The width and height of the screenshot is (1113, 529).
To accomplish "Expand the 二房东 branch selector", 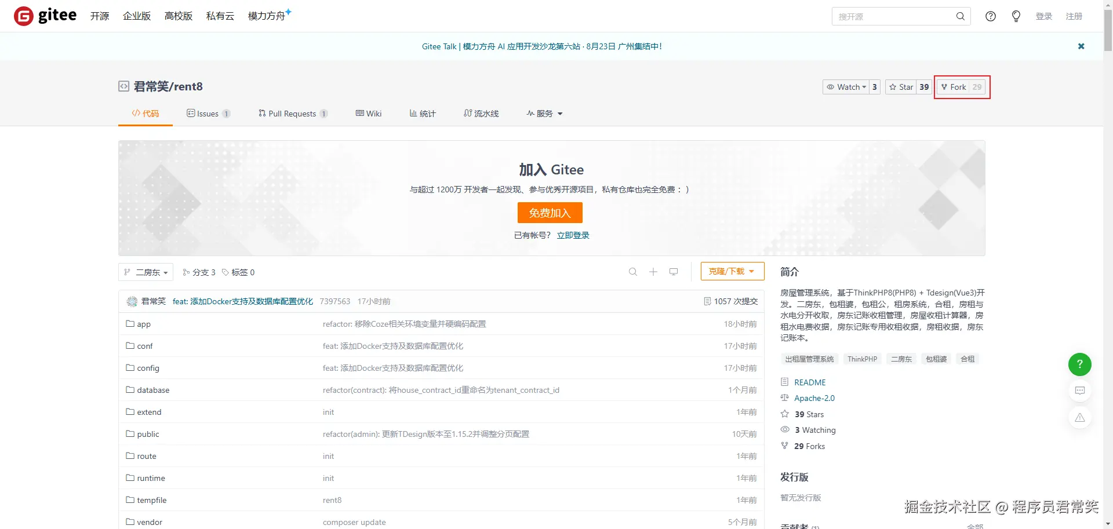I will 146,272.
